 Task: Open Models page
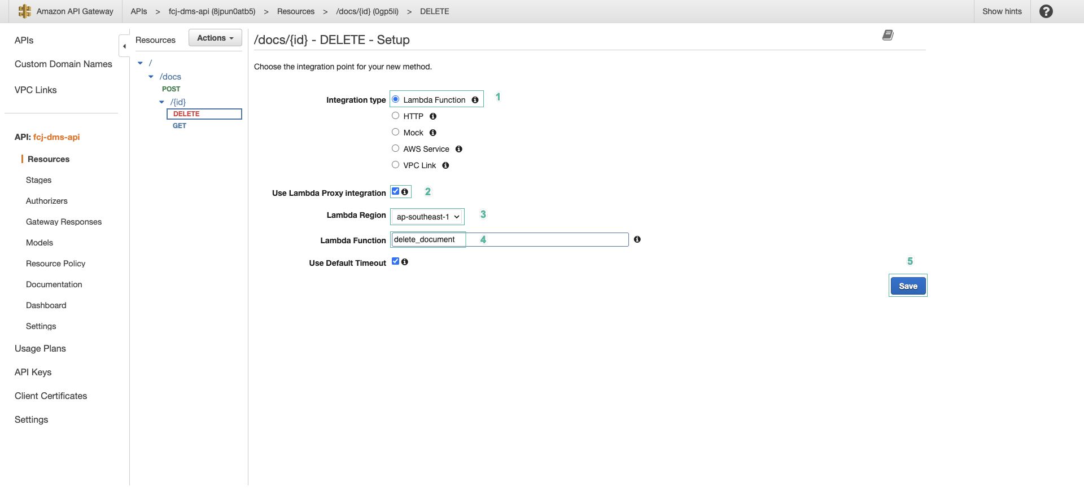pos(40,243)
